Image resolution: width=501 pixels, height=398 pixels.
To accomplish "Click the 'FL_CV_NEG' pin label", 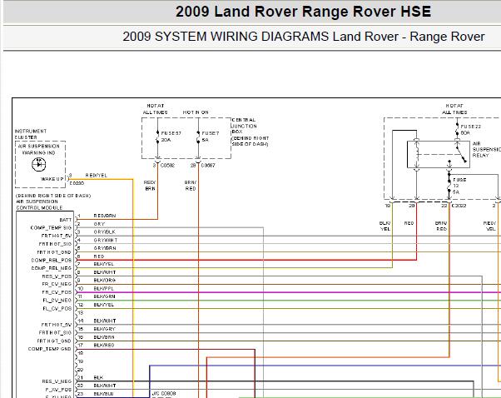I will [x=57, y=301].
